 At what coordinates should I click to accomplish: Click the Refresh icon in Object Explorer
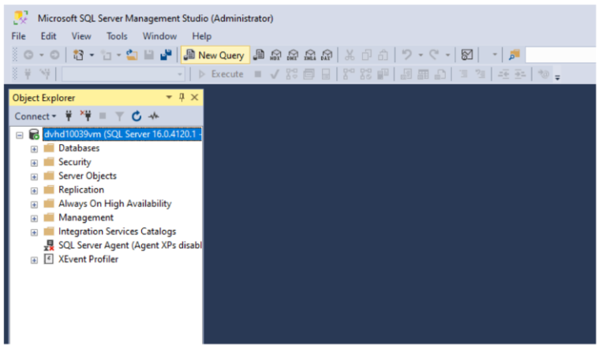point(137,116)
